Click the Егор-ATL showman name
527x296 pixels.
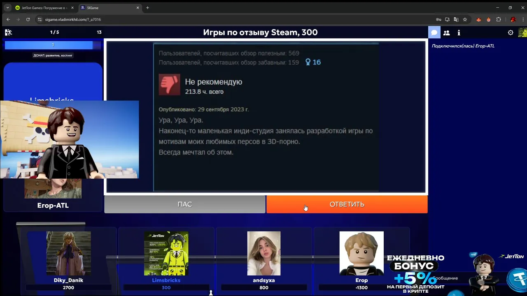coord(53,205)
